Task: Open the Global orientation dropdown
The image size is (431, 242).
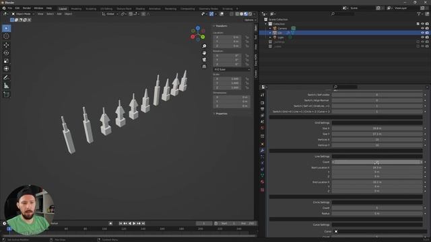Action: point(110,14)
